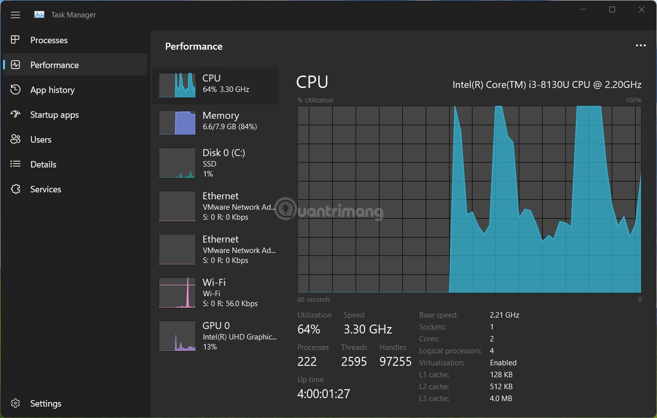Viewport: 657px width, 418px height.
Task: Click the Settings gear icon
Action: coord(15,403)
